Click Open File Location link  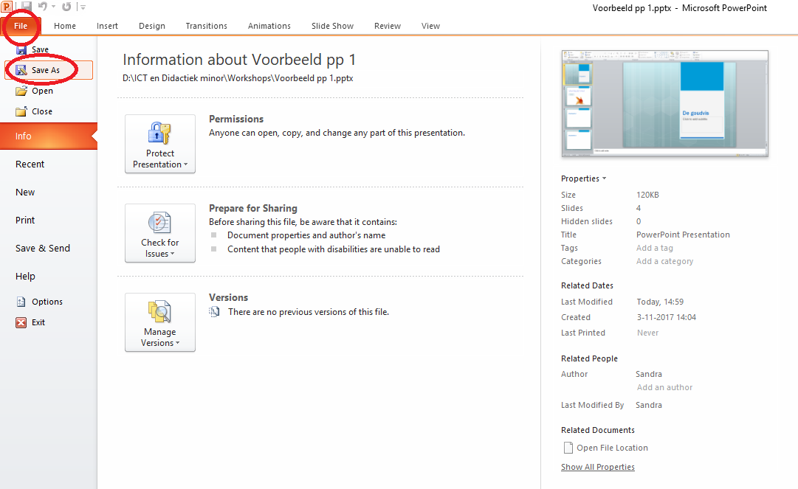612,448
